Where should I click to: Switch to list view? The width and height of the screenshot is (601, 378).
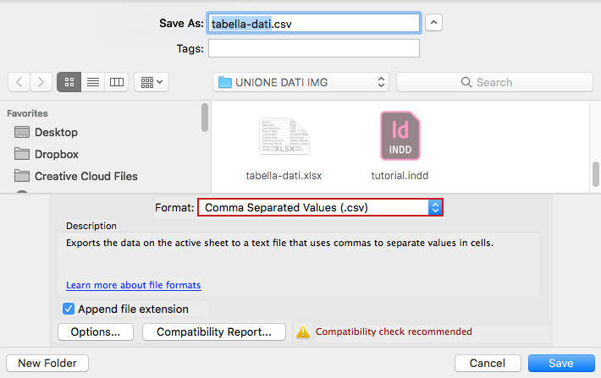93,82
